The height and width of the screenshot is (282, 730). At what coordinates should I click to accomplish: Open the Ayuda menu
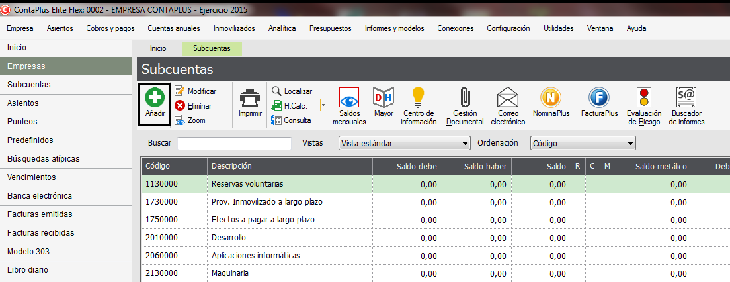[x=636, y=28]
